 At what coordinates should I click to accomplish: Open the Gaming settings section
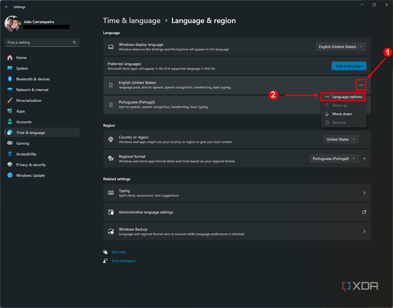point(21,143)
